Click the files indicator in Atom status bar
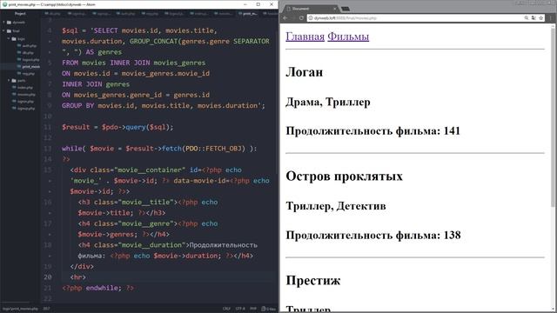The image size is (557, 313). tap(269, 309)
